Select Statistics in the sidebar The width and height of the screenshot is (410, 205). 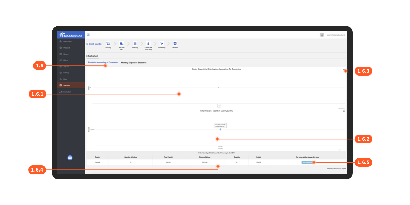71,85
